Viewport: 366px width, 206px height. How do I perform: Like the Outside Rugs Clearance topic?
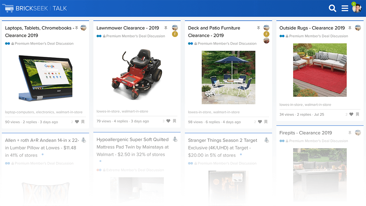click(x=351, y=115)
